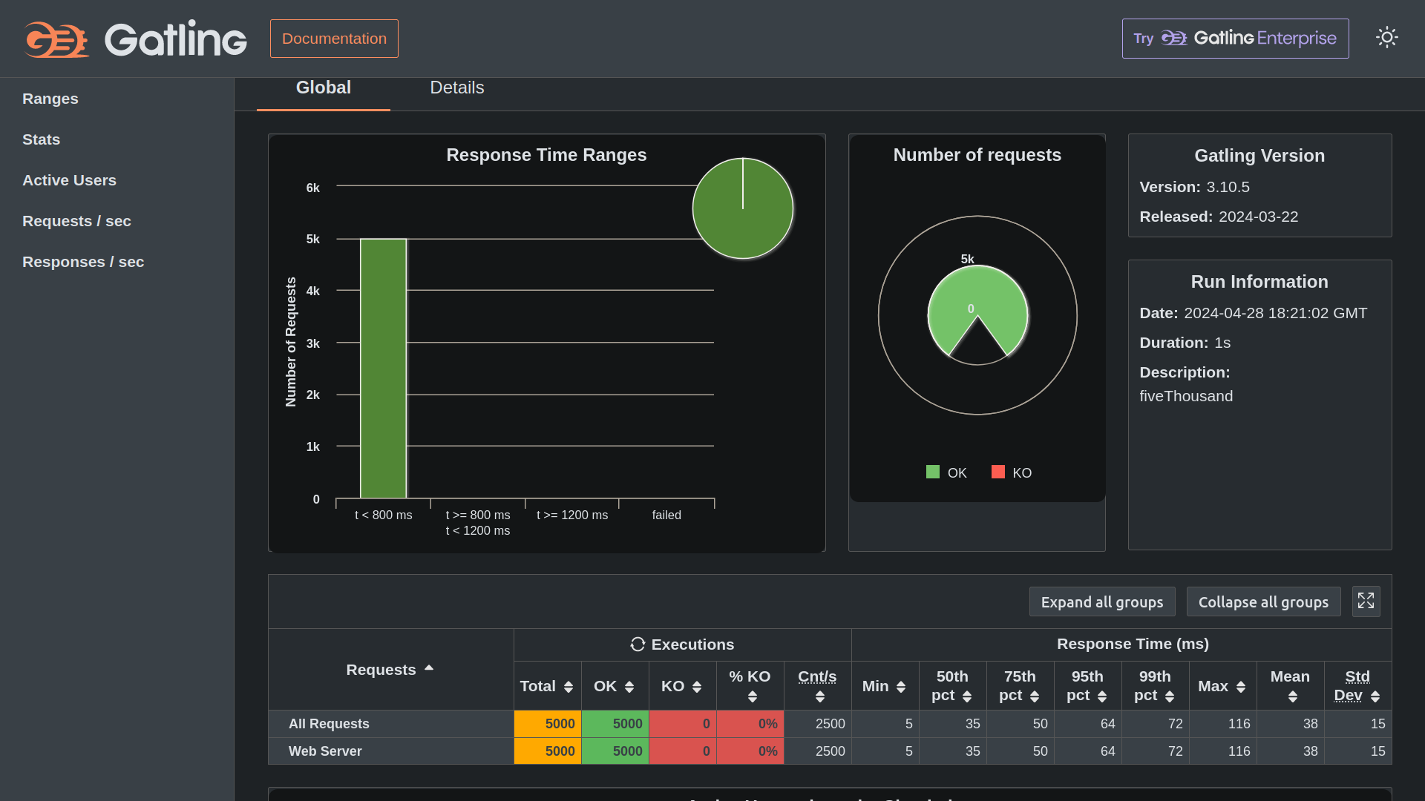Sort by Std Dev column arrows
Screen dimensions: 1425x801
pos(1375,696)
